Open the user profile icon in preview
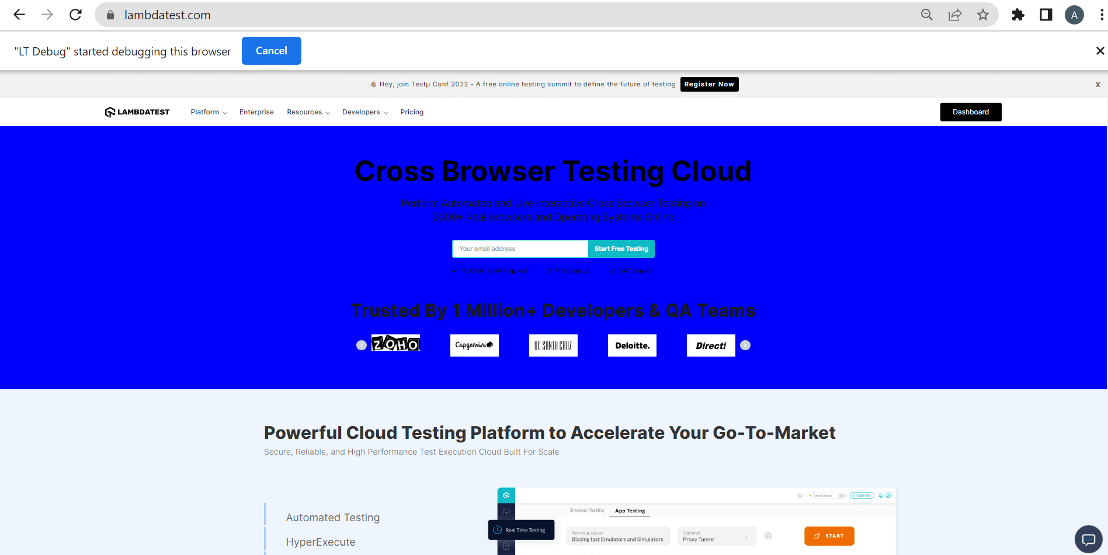The width and height of the screenshot is (1108, 555). [888, 495]
